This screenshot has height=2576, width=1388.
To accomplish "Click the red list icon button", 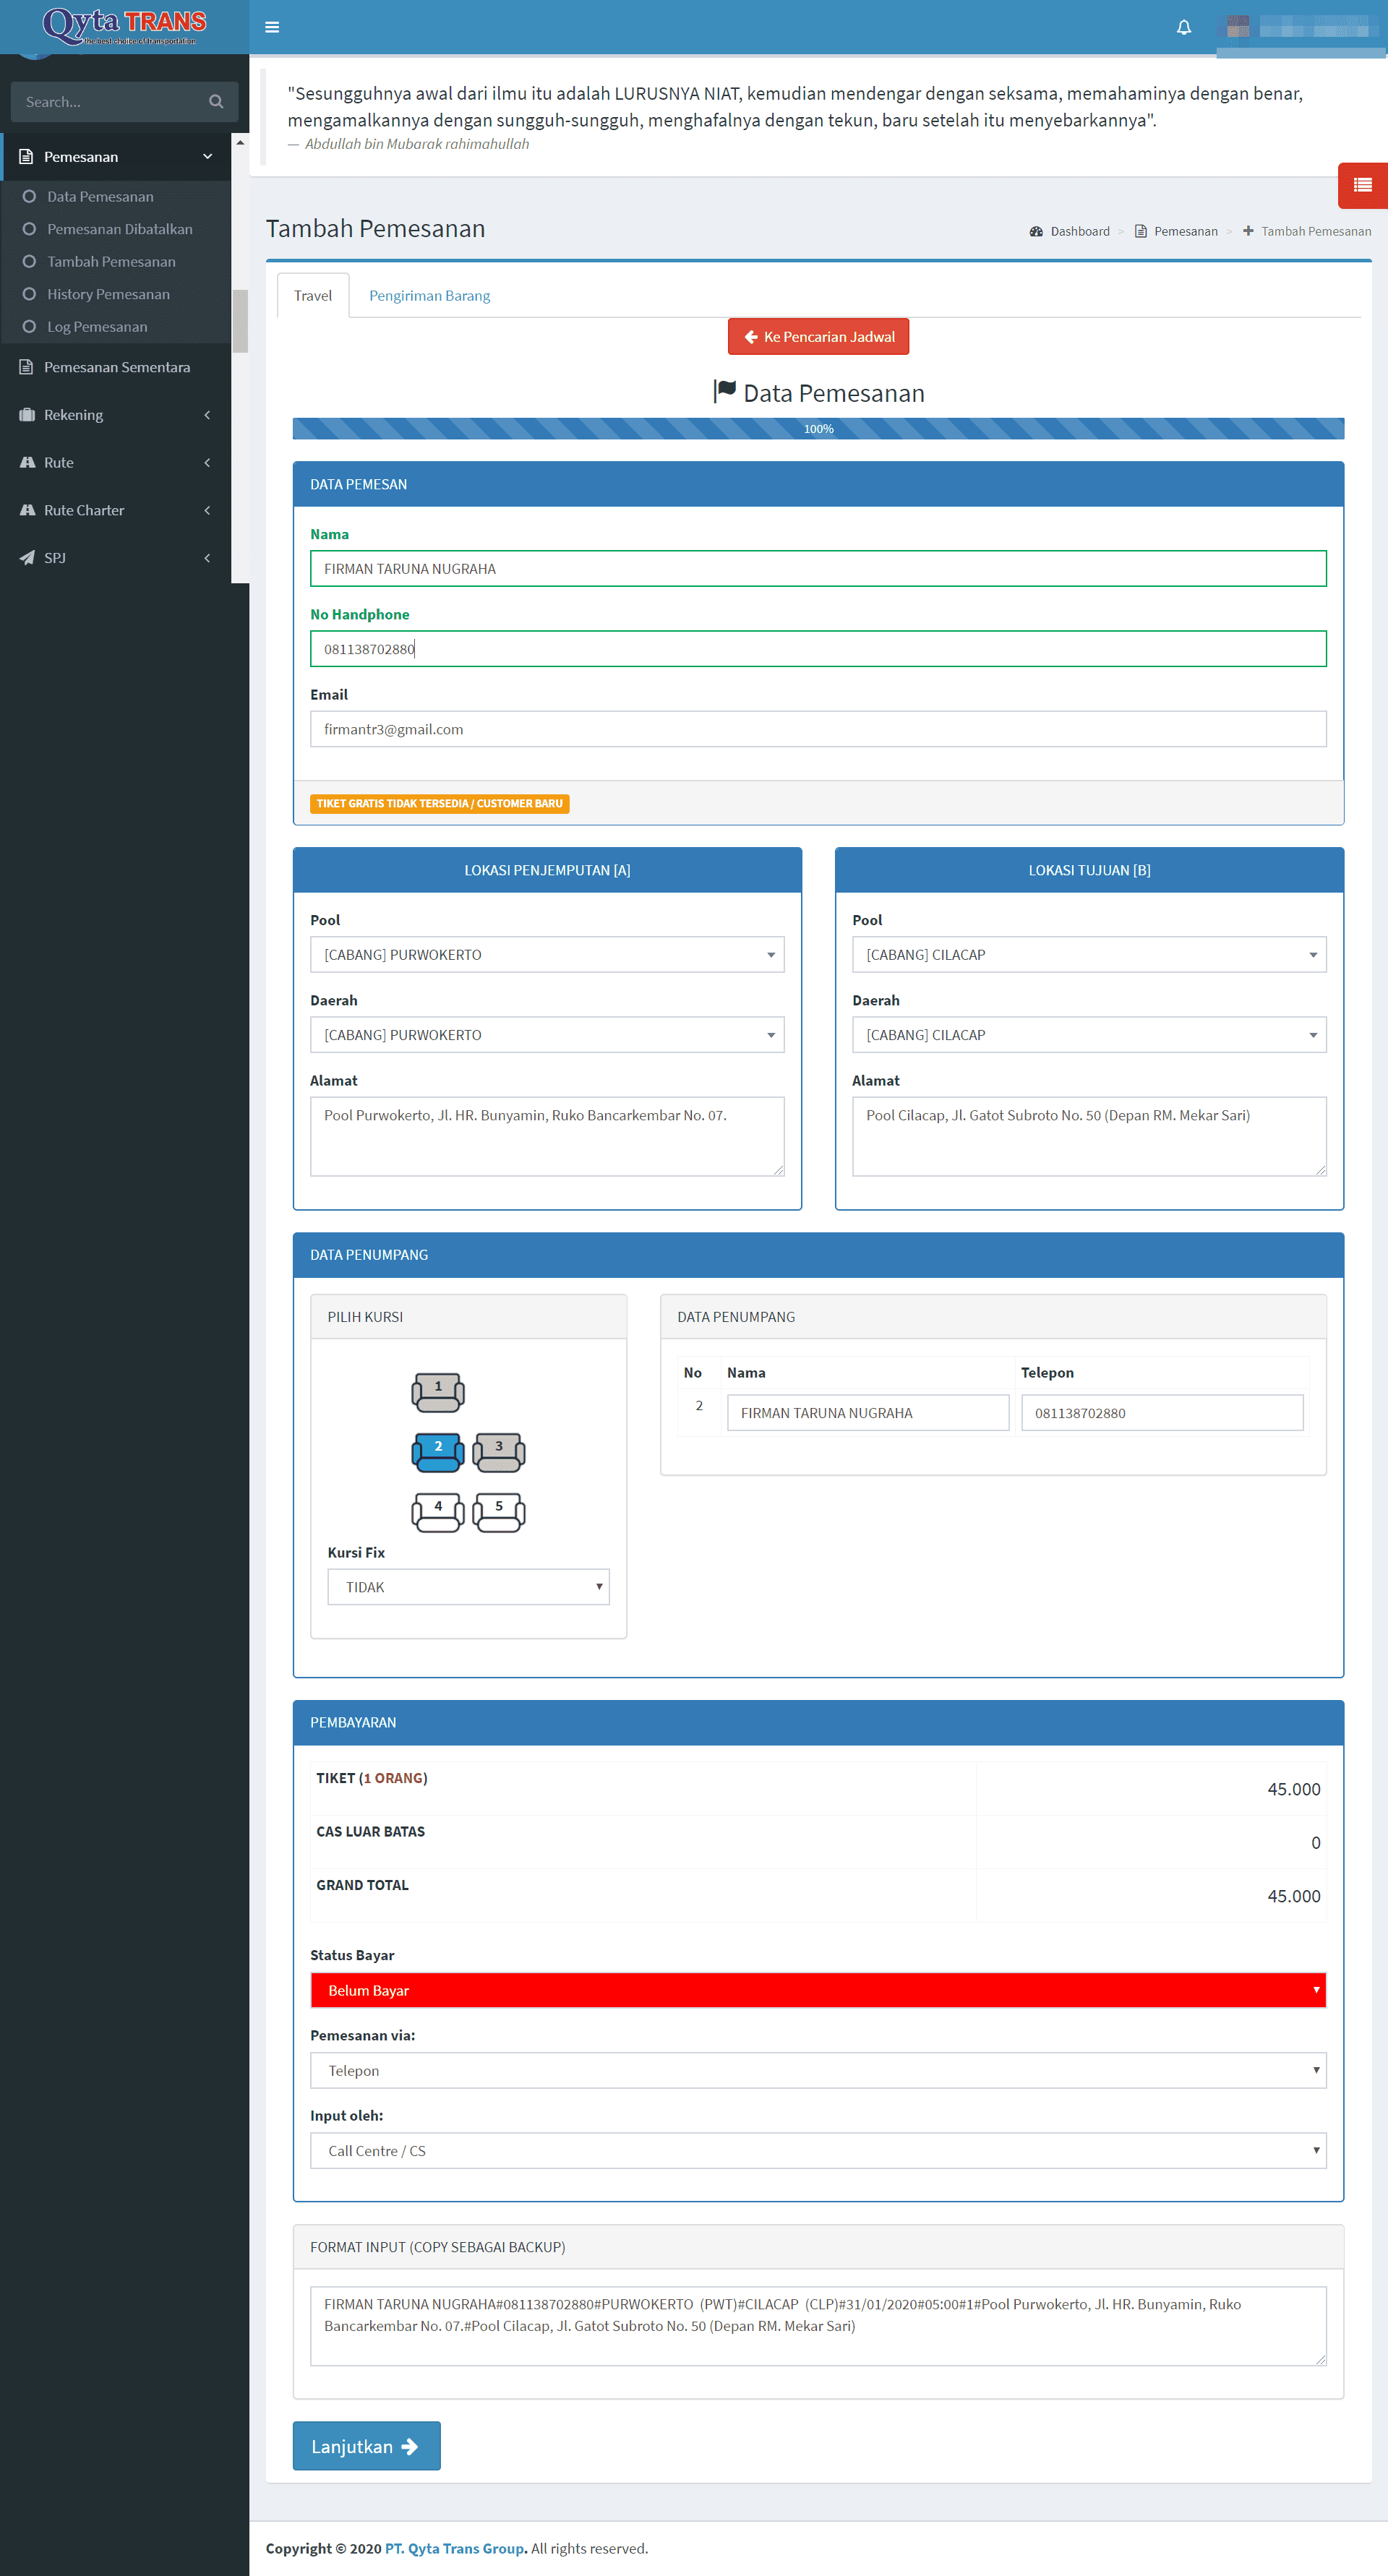I will coord(1362,185).
